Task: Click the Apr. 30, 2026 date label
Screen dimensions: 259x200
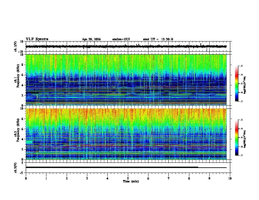Action: pyautogui.click(x=91, y=39)
